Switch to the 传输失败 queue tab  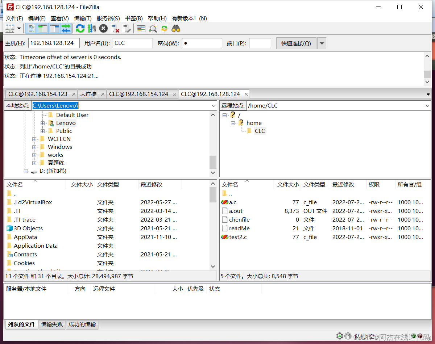[52, 324]
